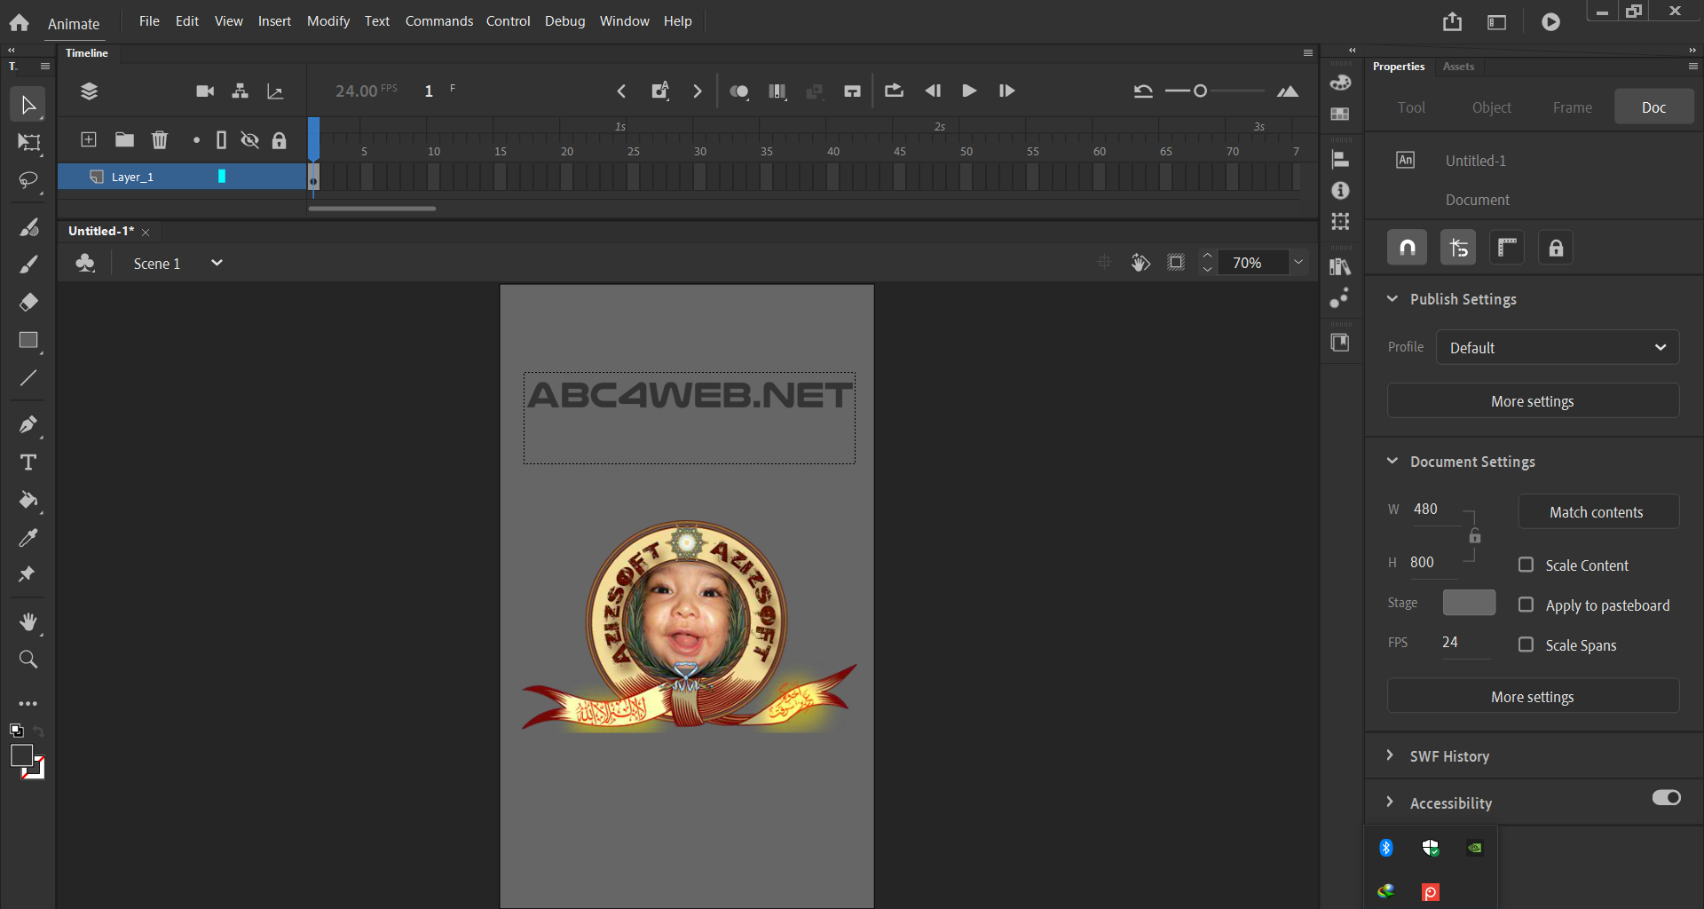This screenshot has width=1704, height=909.
Task: Open the File menu
Action: (149, 20)
